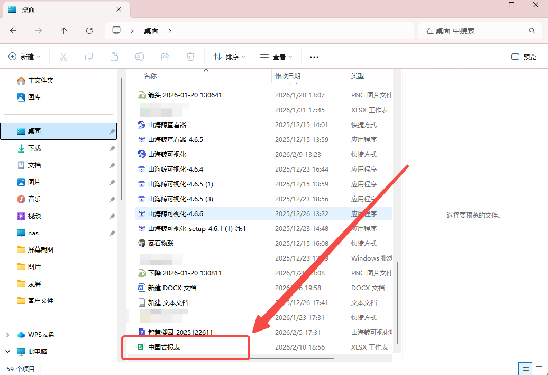Click the cut scissors icon in toolbar

(x=63, y=57)
